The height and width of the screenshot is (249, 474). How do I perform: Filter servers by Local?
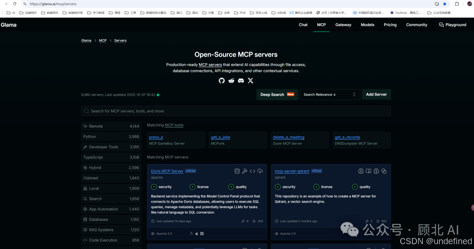(x=111, y=189)
